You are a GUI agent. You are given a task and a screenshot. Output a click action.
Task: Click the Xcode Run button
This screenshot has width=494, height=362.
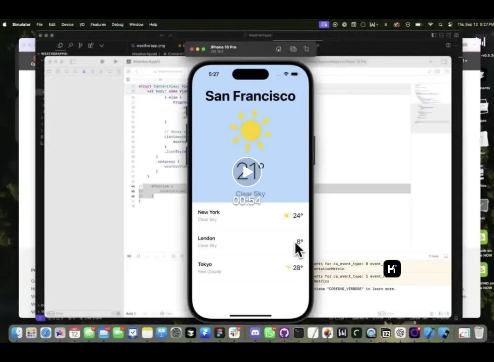pyautogui.click(x=115, y=62)
